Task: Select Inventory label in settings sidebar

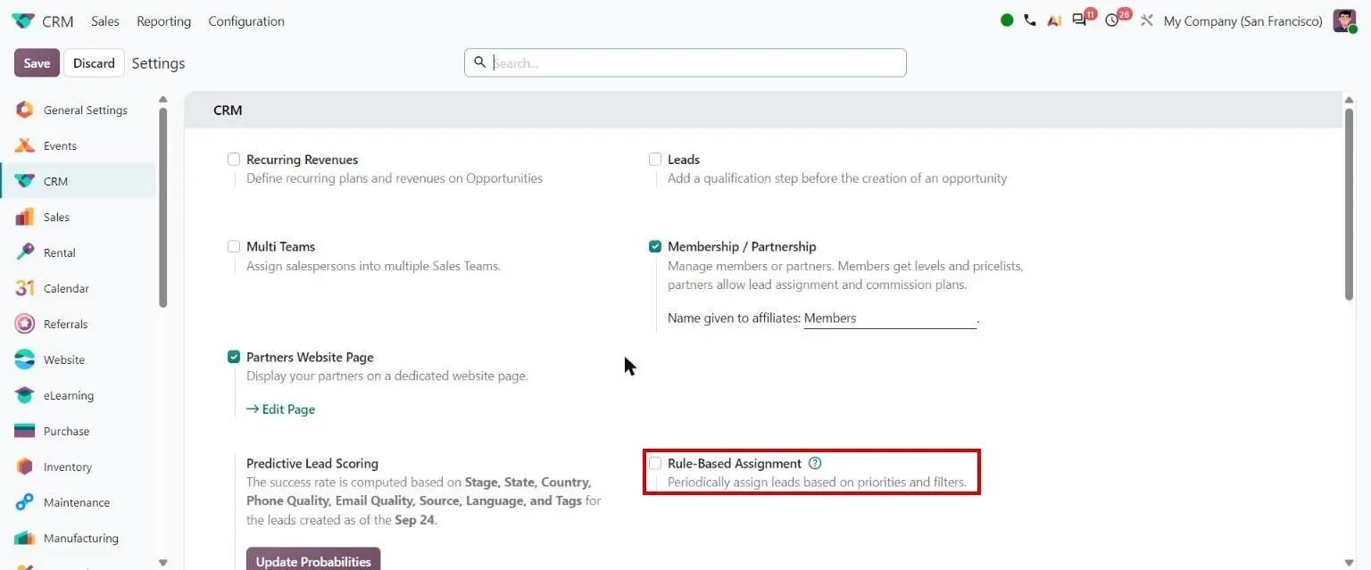Action: [68, 467]
